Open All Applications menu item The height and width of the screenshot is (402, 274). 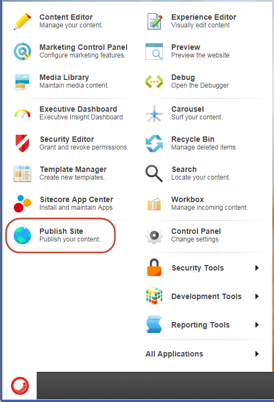[x=202, y=354]
